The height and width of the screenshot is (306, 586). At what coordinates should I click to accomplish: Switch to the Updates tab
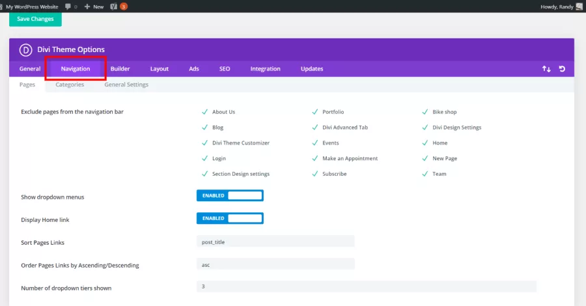click(x=312, y=69)
